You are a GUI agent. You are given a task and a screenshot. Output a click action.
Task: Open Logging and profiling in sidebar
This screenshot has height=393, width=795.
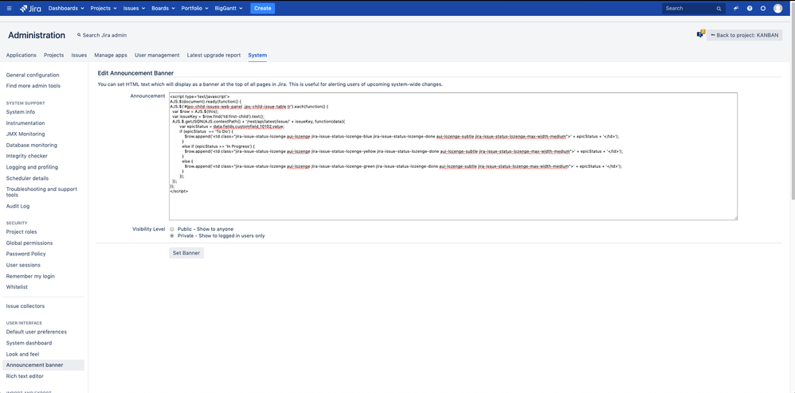tap(32, 167)
